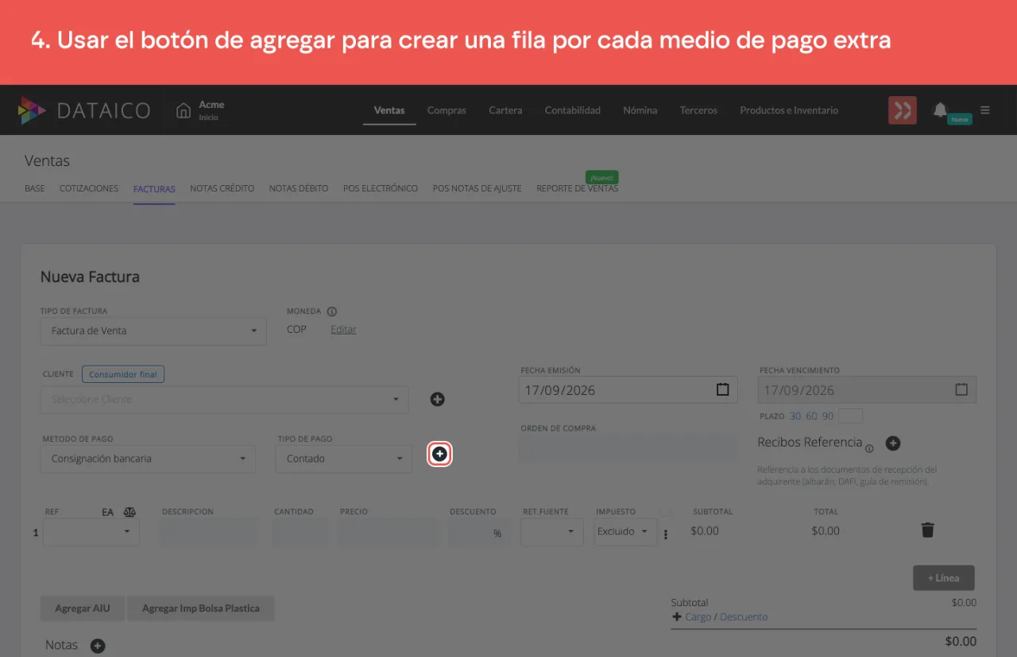This screenshot has width=1017, height=657.
Task: Open Método de Pago dropdown
Action: click(x=148, y=459)
